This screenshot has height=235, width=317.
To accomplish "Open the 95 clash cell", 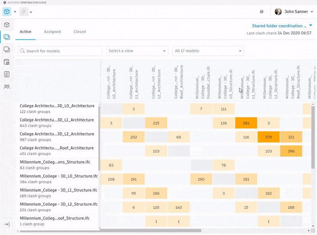I will click(134, 193).
